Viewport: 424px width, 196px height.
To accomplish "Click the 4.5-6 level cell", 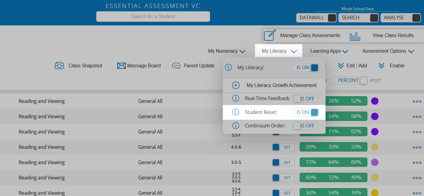I will point(236,147).
